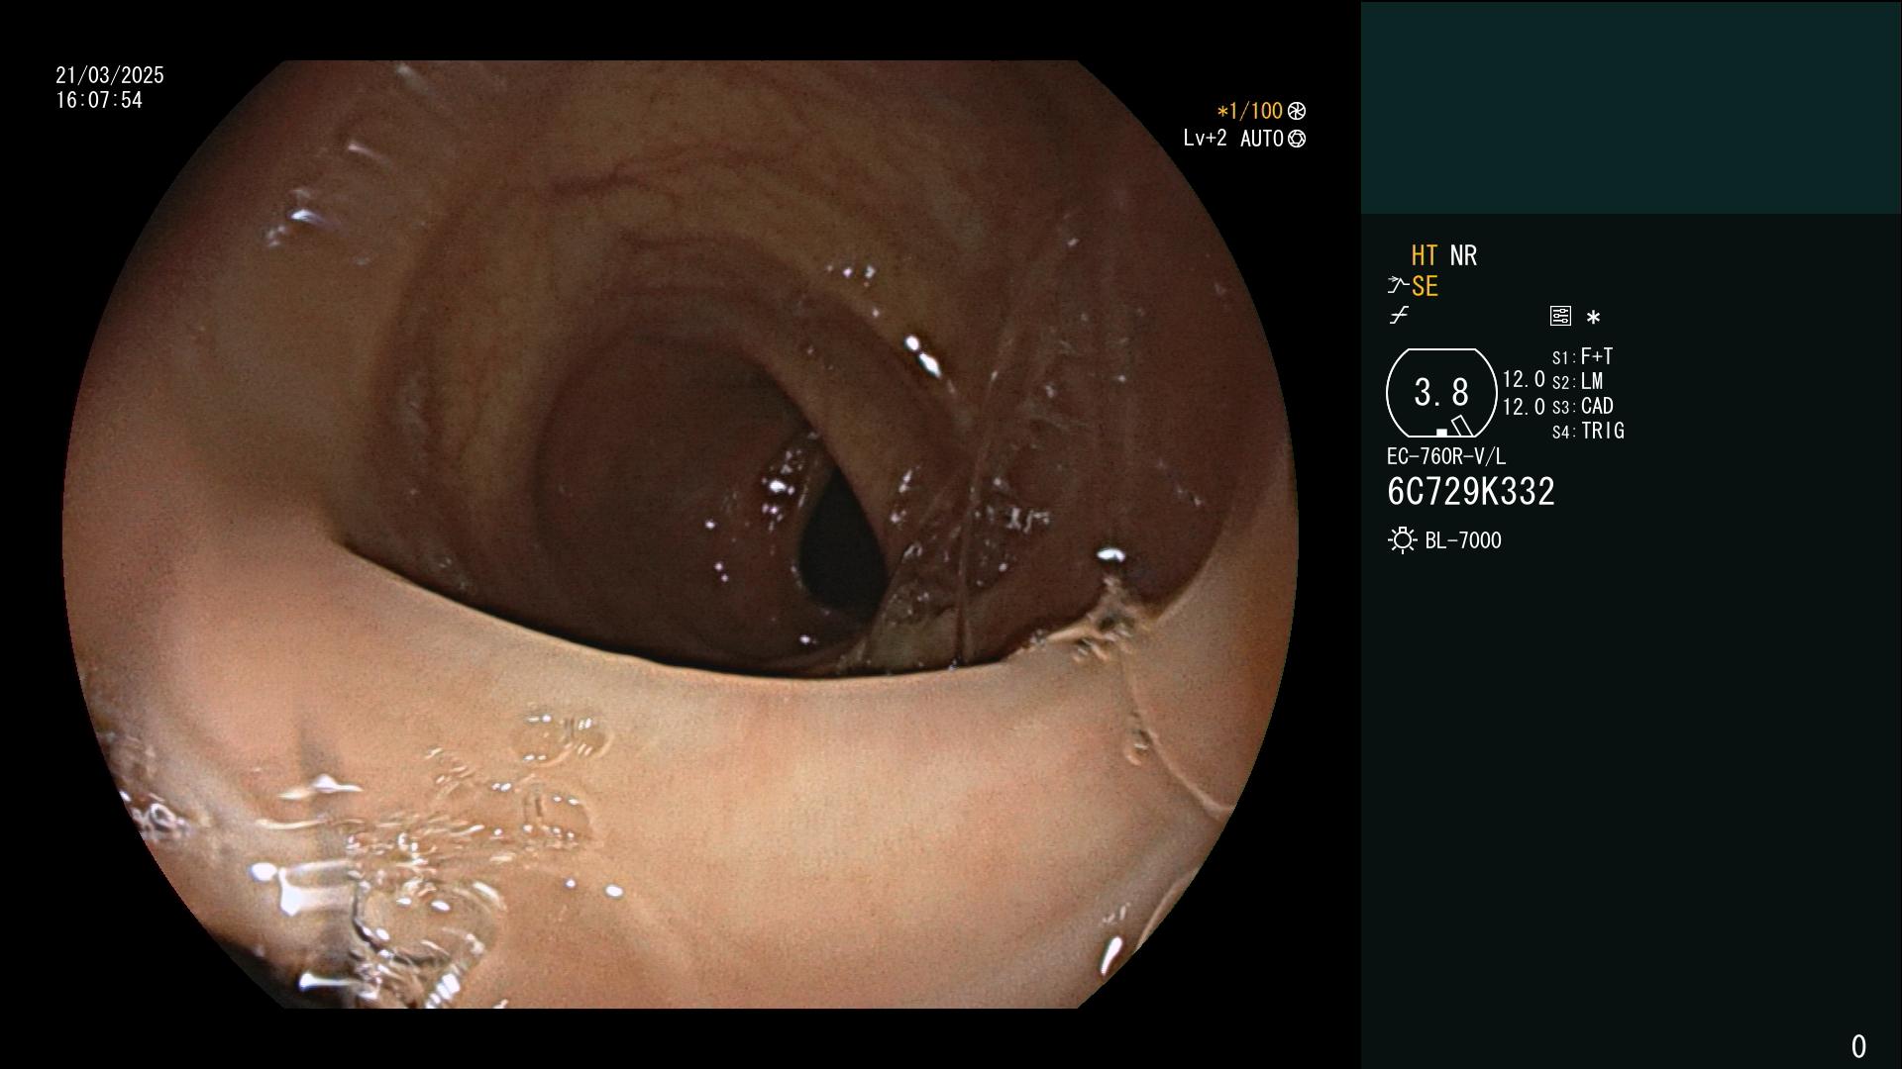1902x1069 pixels.
Task: Click the BL-7000 light source label
Action: [1463, 540]
